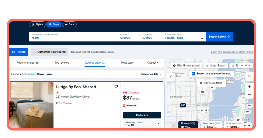Click the Recommended info icon
Screen dimensions: 263x138
point(37,63)
